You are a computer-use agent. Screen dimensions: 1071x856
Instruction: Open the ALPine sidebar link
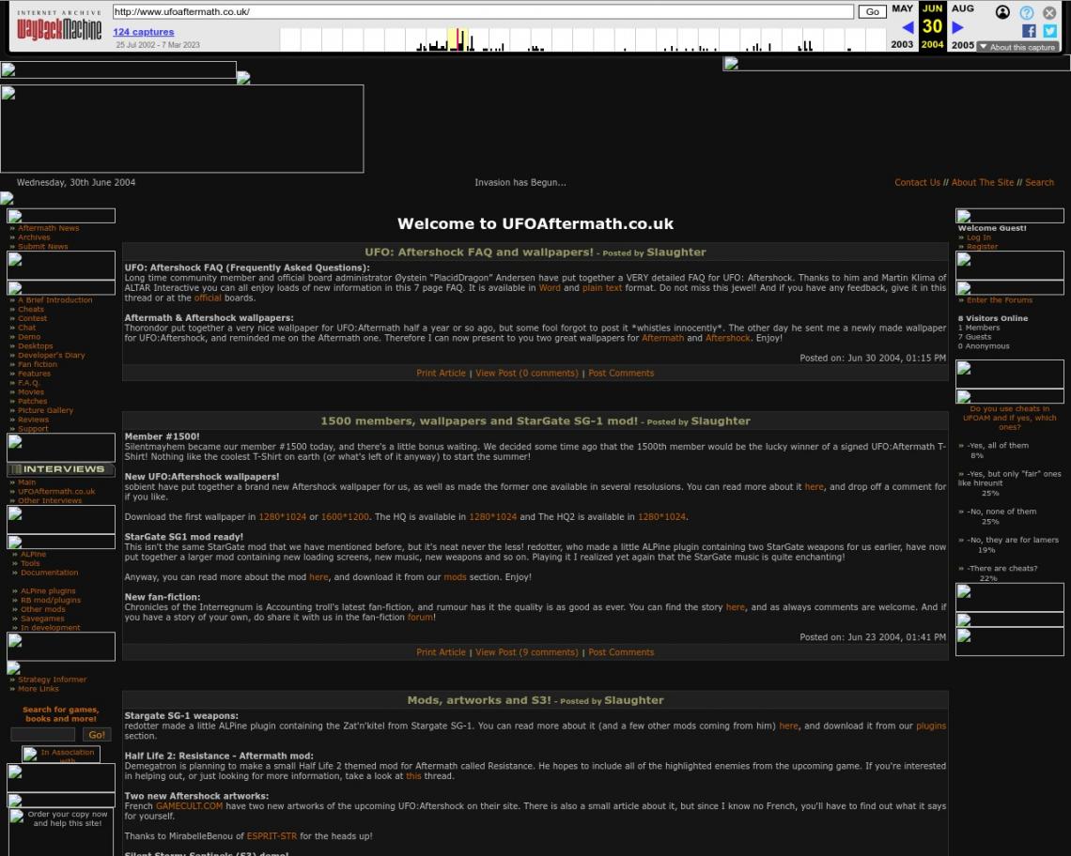point(34,555)
